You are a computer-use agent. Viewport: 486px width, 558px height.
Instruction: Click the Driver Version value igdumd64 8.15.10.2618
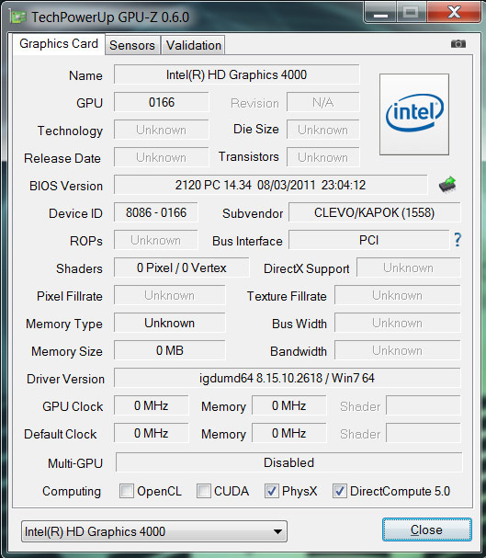(288, 378)
